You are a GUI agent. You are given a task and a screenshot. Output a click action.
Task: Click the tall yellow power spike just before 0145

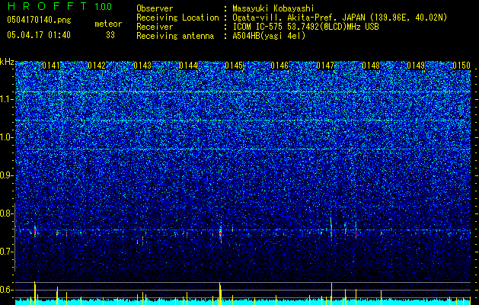click(220, 294)
